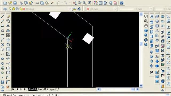Select the Cone solid tool

coord(157,31)
